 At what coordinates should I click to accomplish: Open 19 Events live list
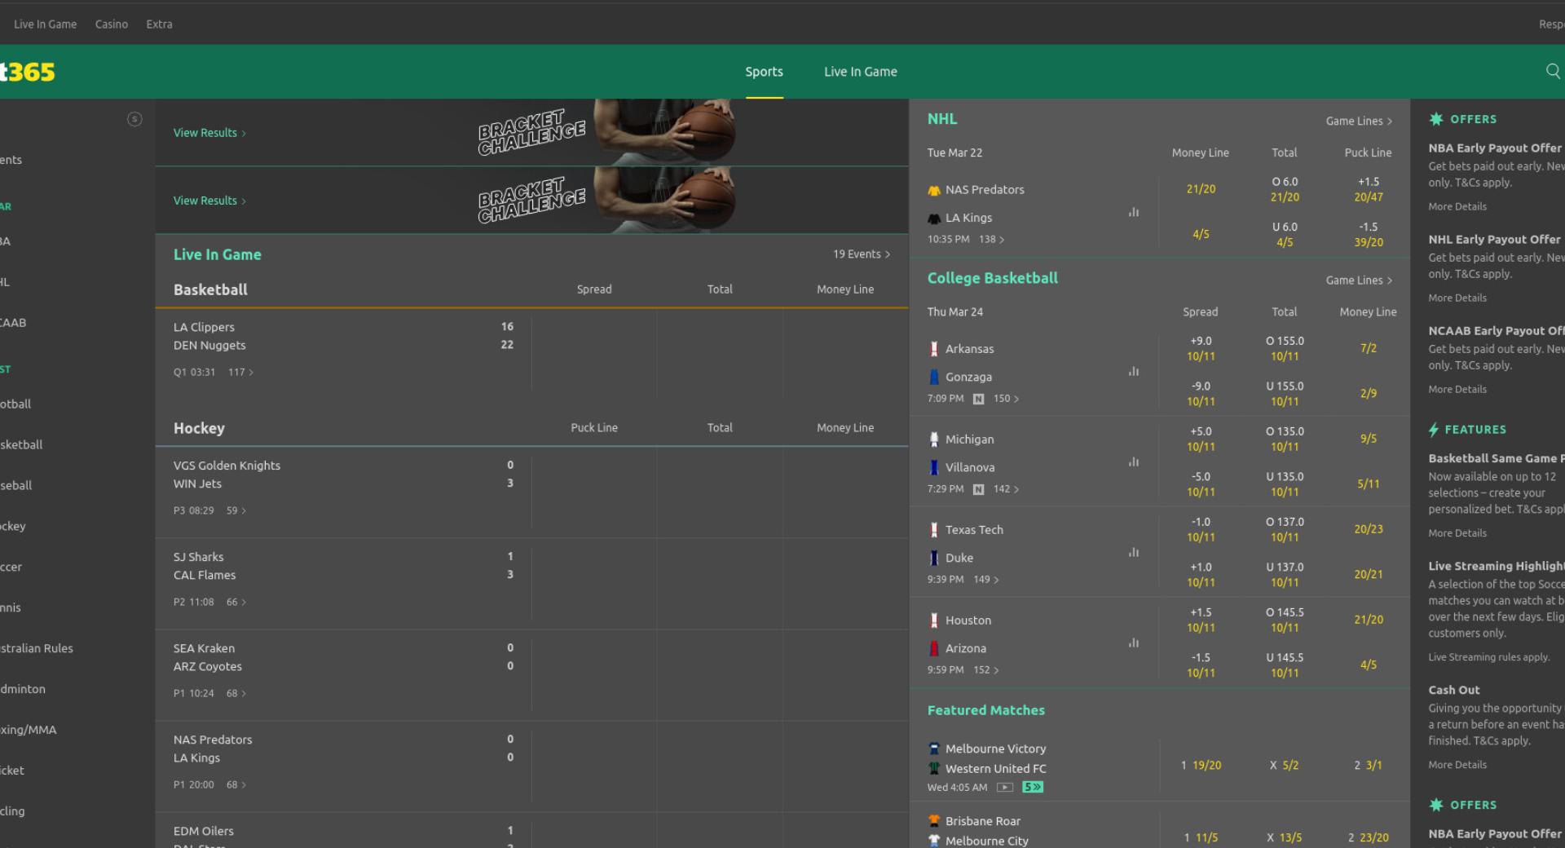(x=862, y=254)
